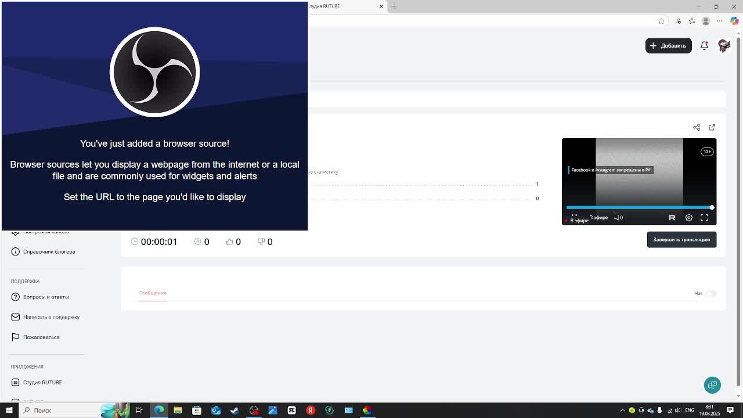Open OBS Studio from the taskbar

pos(254,410)
